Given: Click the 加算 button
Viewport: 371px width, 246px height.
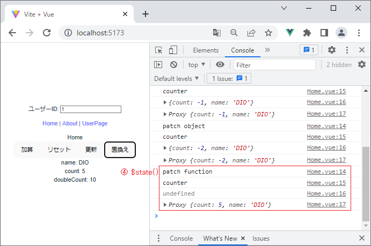Looking at the screenshot, I should click(x=27, y=150).
